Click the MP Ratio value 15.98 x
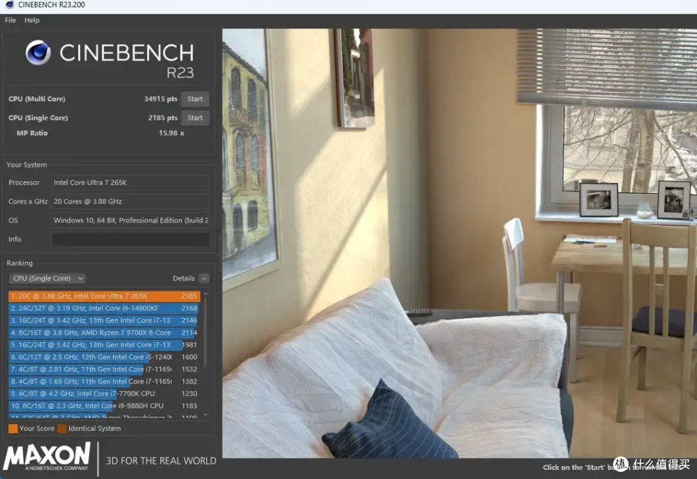This screenshot has height=479, width=697. (172, 133)
